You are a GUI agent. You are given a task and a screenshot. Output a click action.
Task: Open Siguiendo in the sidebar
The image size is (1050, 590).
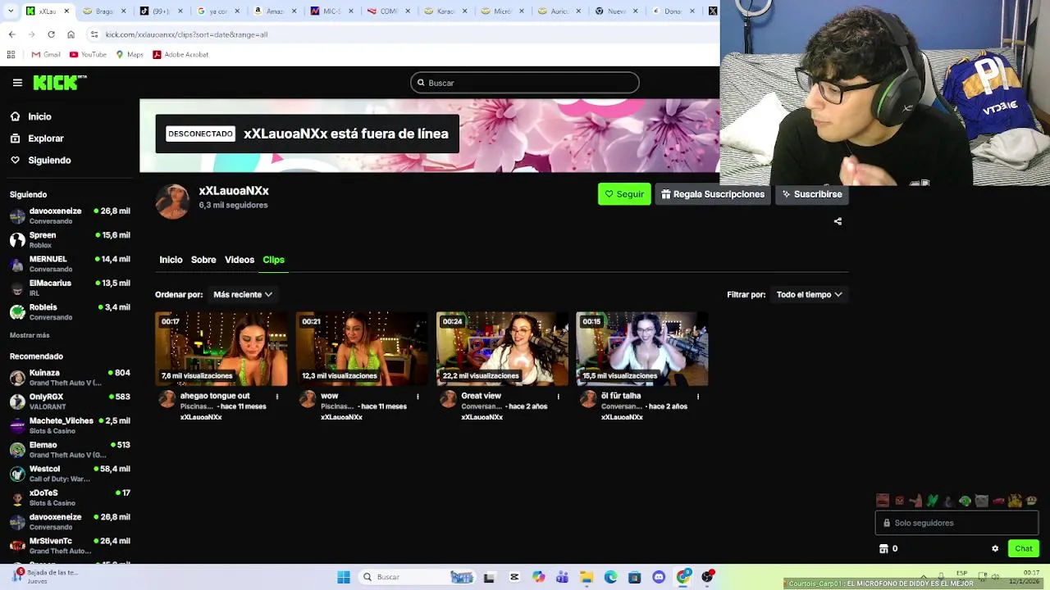[x=40, y=160]
